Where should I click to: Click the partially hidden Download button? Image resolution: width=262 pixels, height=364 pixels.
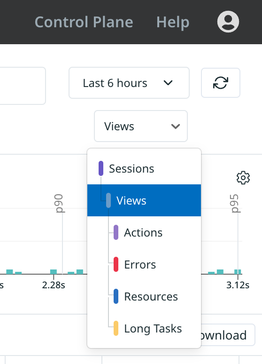(228, 335)
